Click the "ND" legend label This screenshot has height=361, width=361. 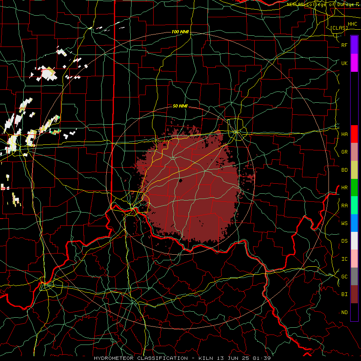(344, 312)
